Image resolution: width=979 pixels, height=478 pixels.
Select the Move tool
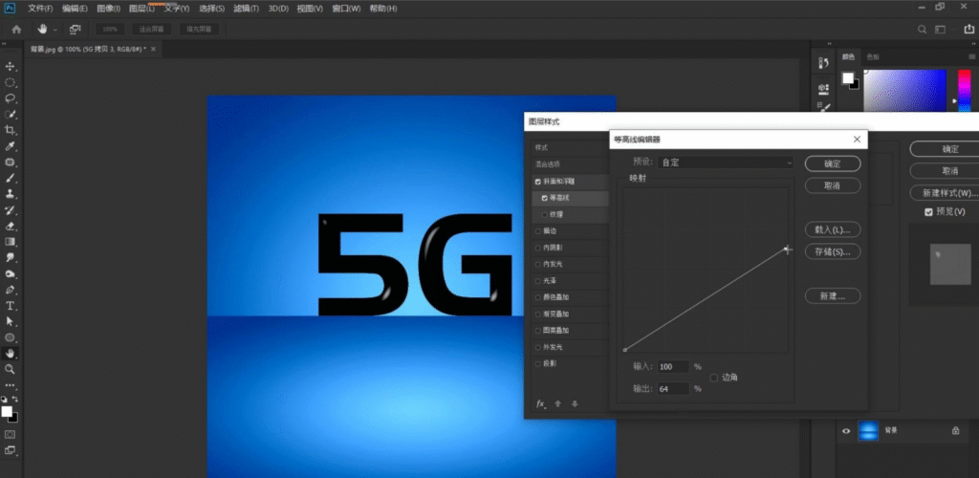10,66
